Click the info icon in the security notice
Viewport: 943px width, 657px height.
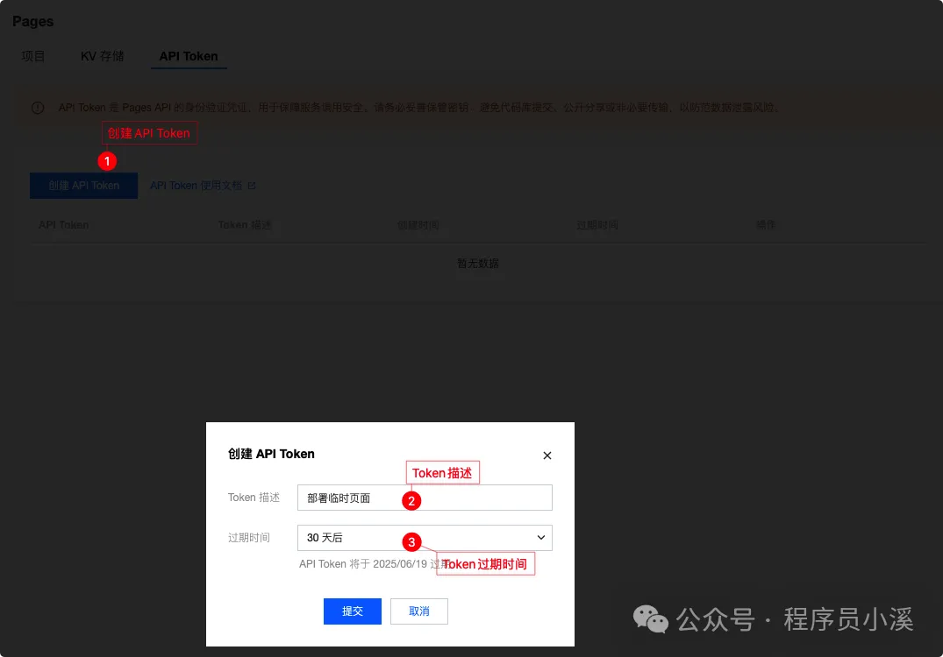click(x=37, y=107)
